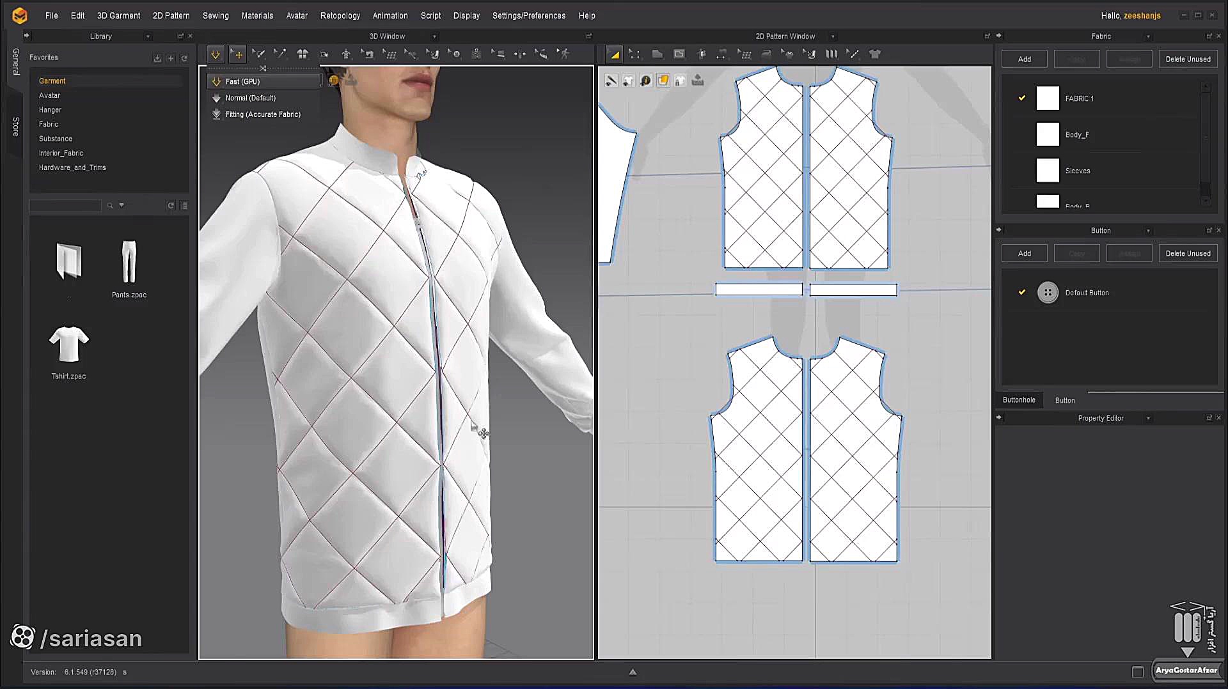
Task: Select the Sleeves fabric swatch
Action: pos(1048,171)
